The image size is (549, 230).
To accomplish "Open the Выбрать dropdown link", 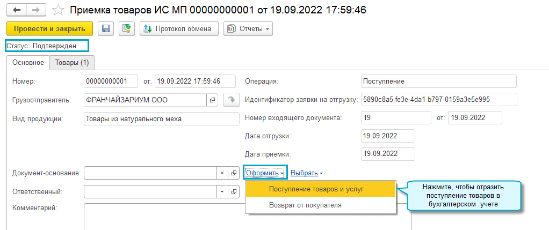I will [306, 173].
